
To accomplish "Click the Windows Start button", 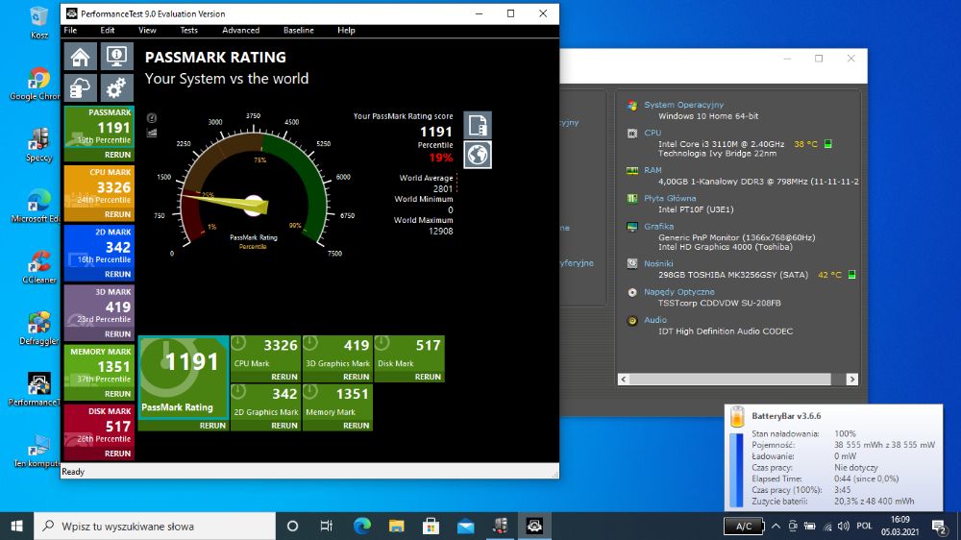I will 16,526.
